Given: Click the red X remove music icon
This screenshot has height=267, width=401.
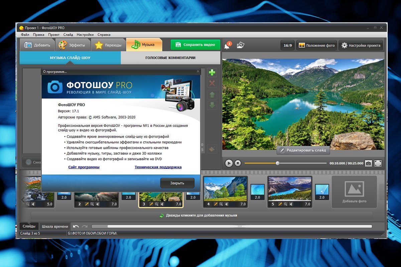Looking at the screenshot, I should tap(212, 83).
